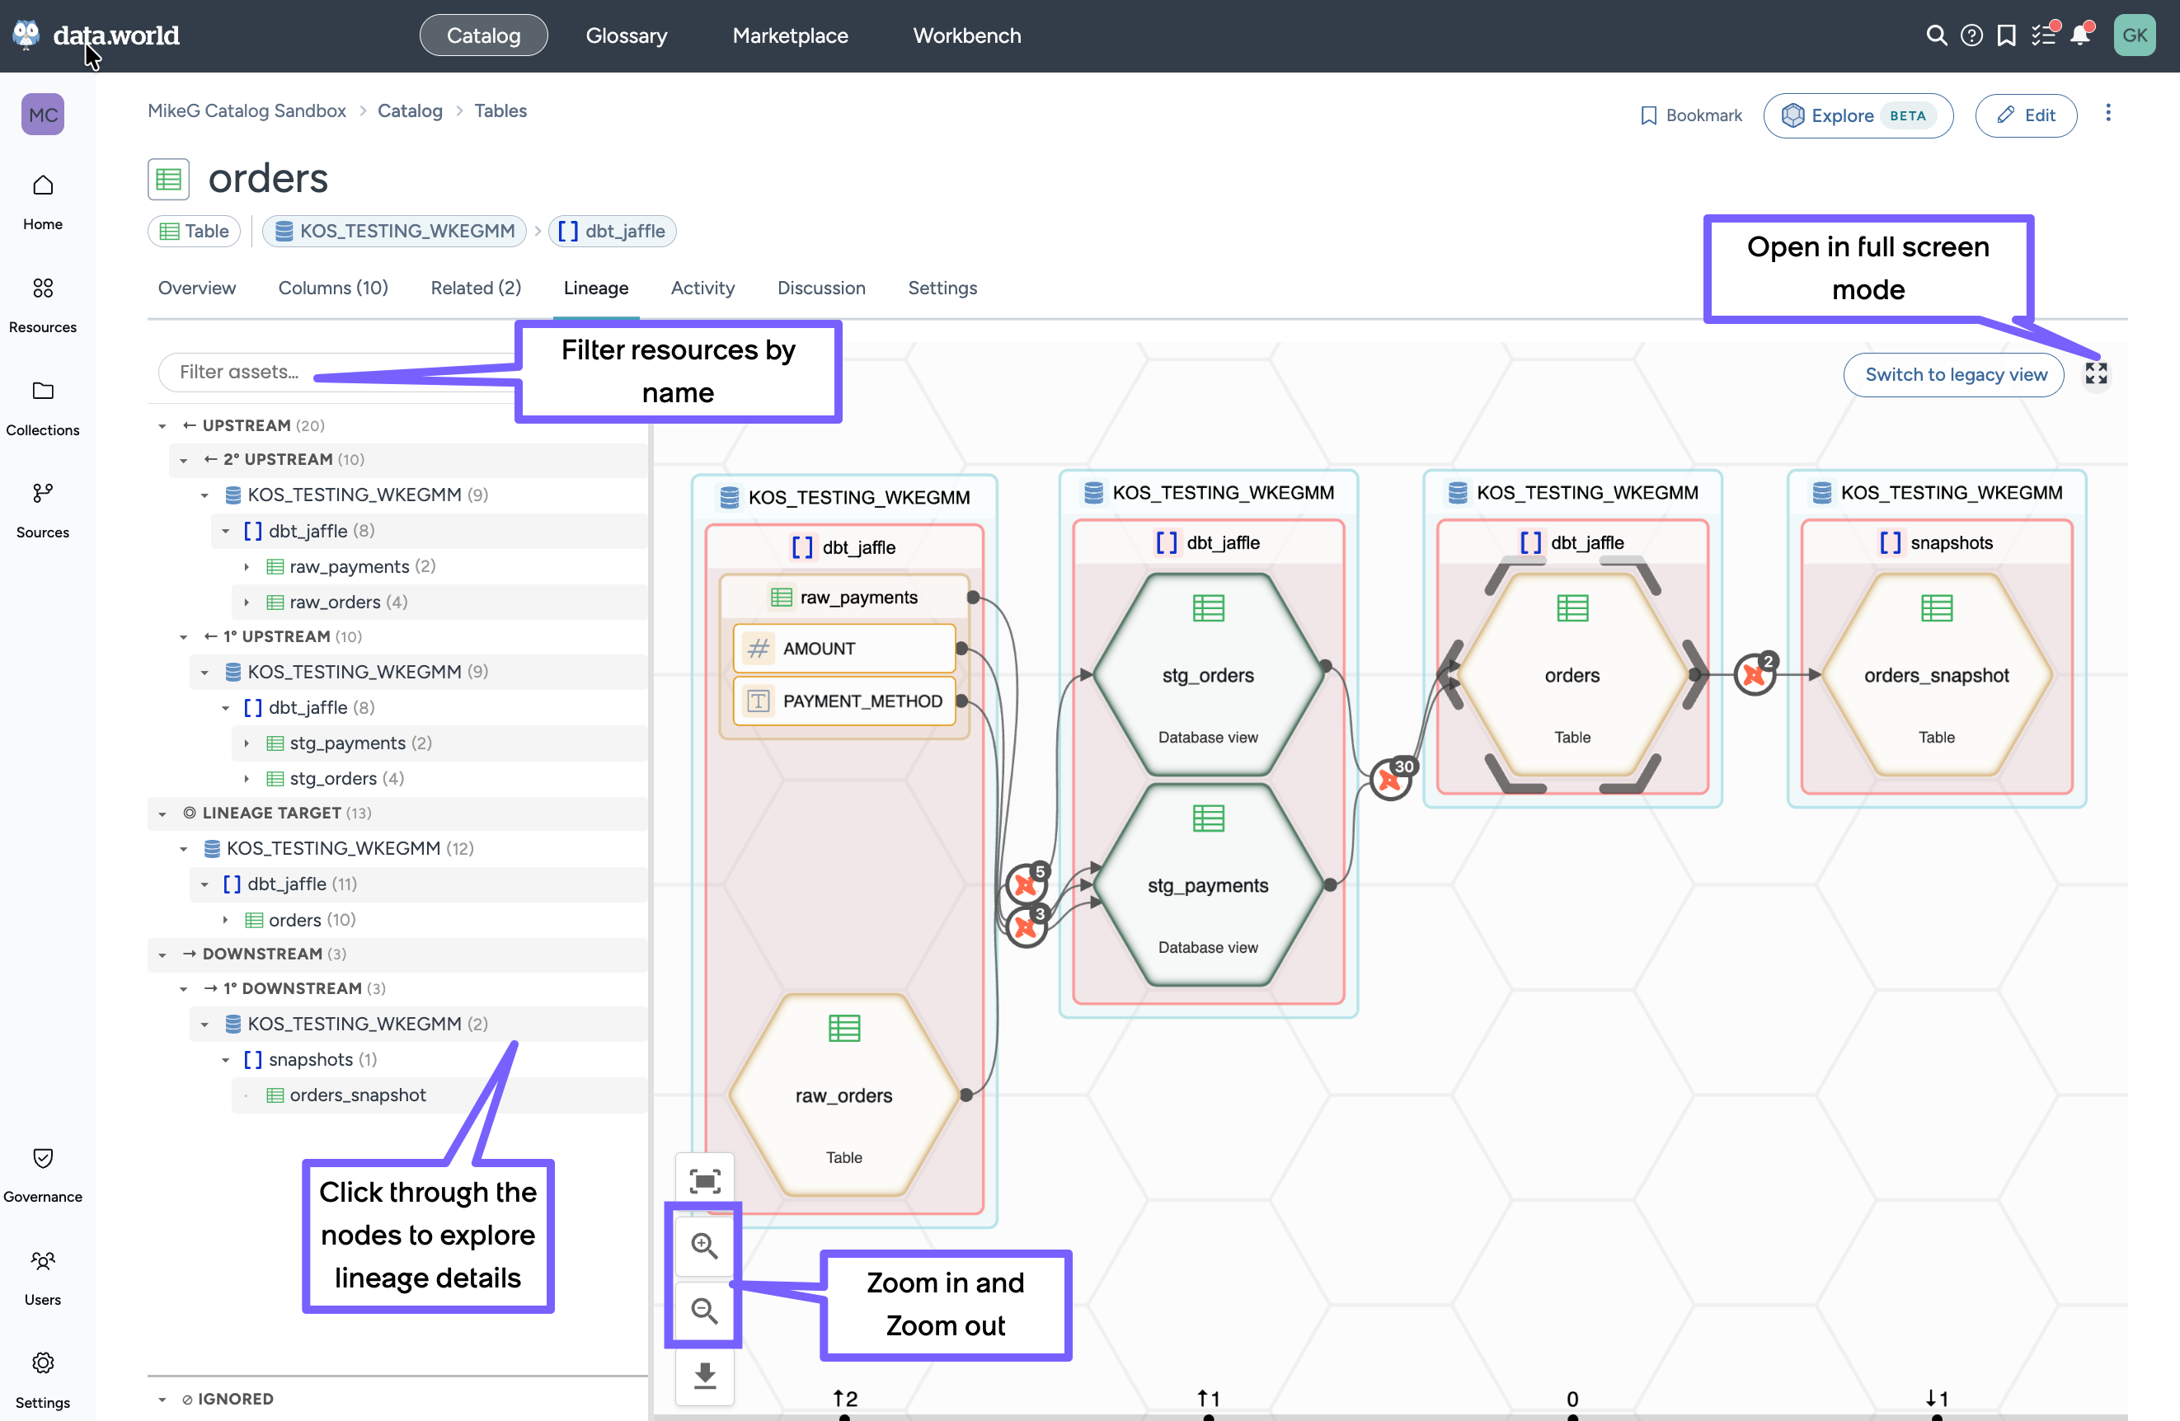Click the full screen mode icon
This screenshot has height=1421, width=2180.
pos(2096,373)
